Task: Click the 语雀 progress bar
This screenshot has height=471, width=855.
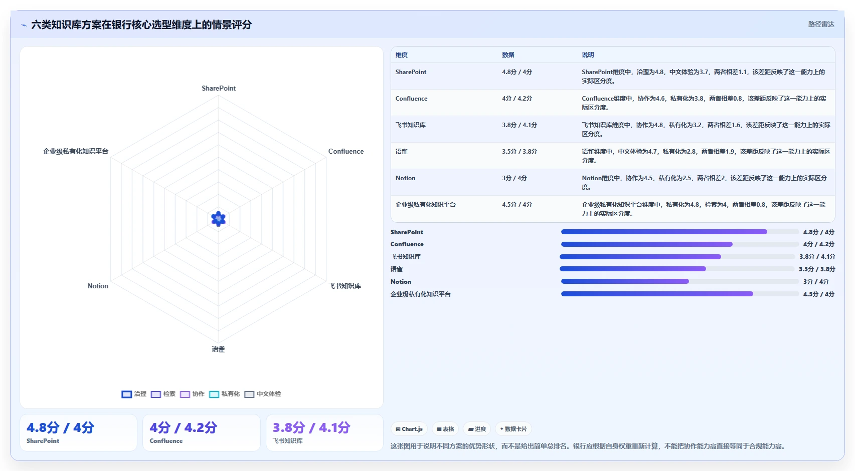Action: pos(677,269)
